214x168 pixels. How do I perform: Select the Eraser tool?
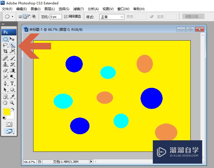click(5, 70)
